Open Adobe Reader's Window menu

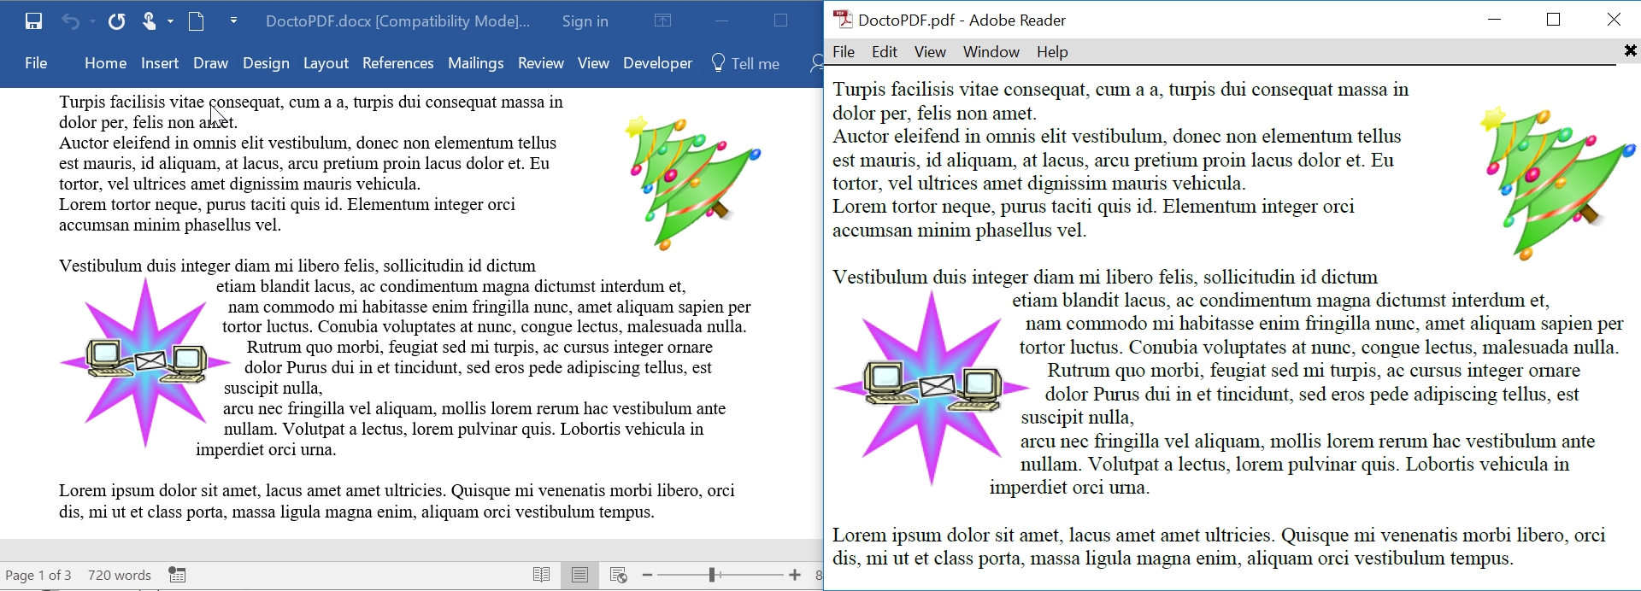pos(991,52)
